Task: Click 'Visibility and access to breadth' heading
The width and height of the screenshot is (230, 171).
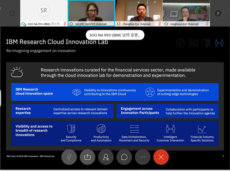Action: point(34,130)
